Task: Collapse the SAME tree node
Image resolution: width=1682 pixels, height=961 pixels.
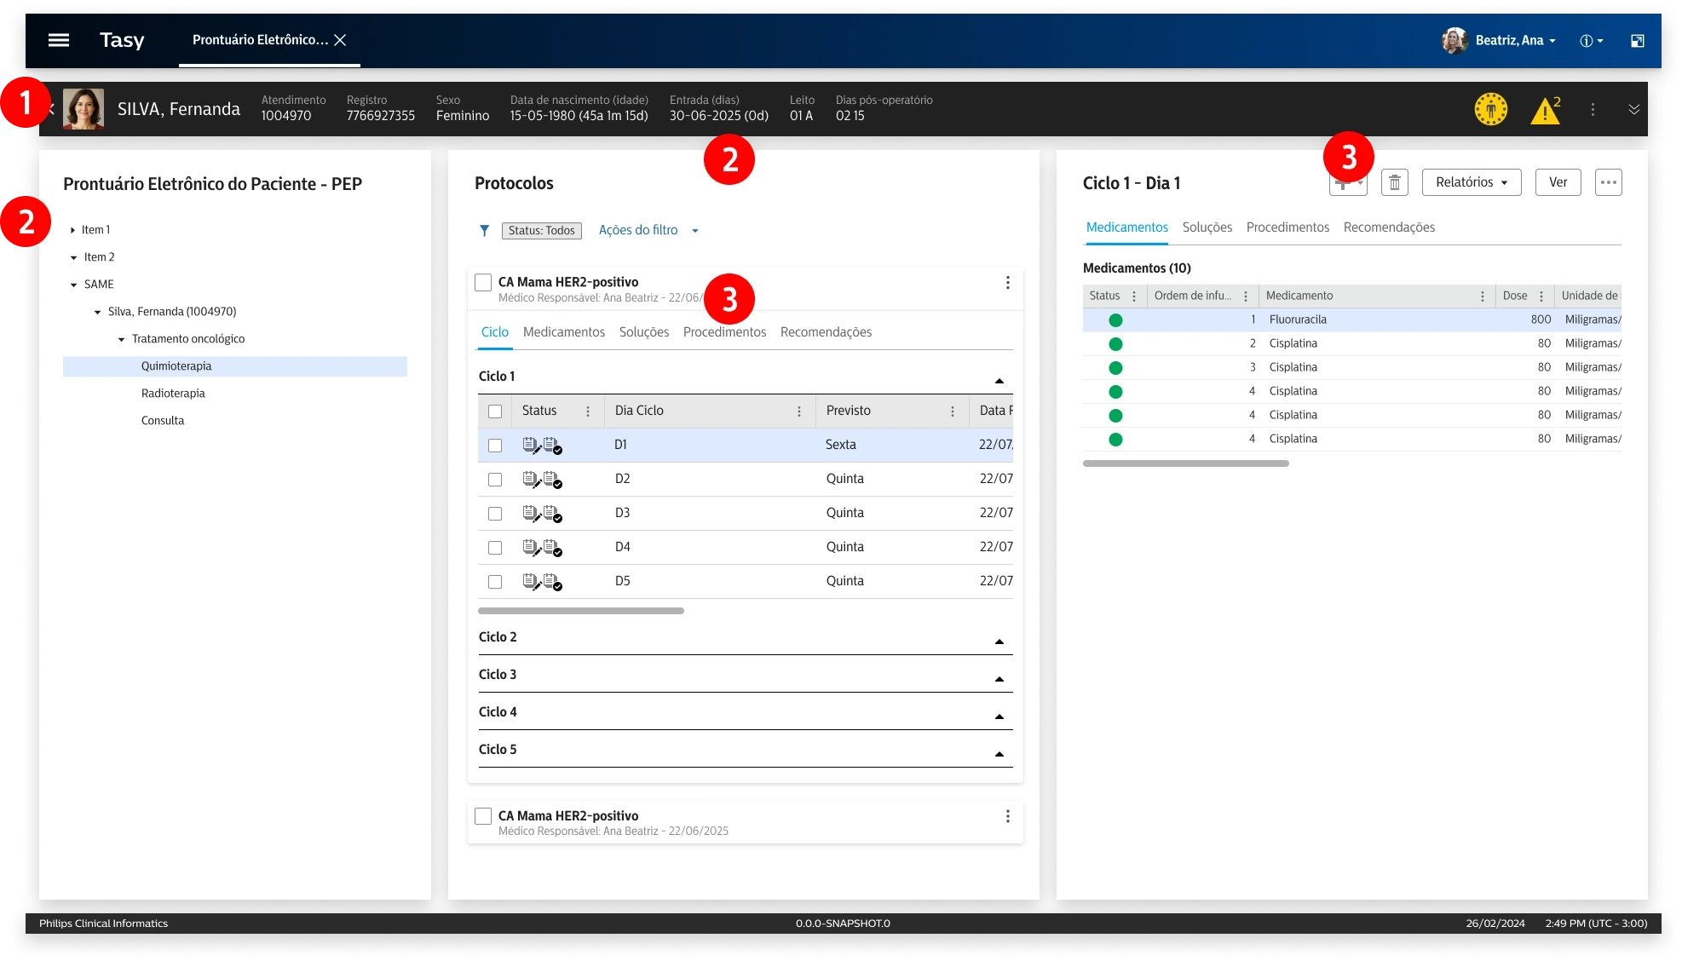Action: [x=74, y=285]
